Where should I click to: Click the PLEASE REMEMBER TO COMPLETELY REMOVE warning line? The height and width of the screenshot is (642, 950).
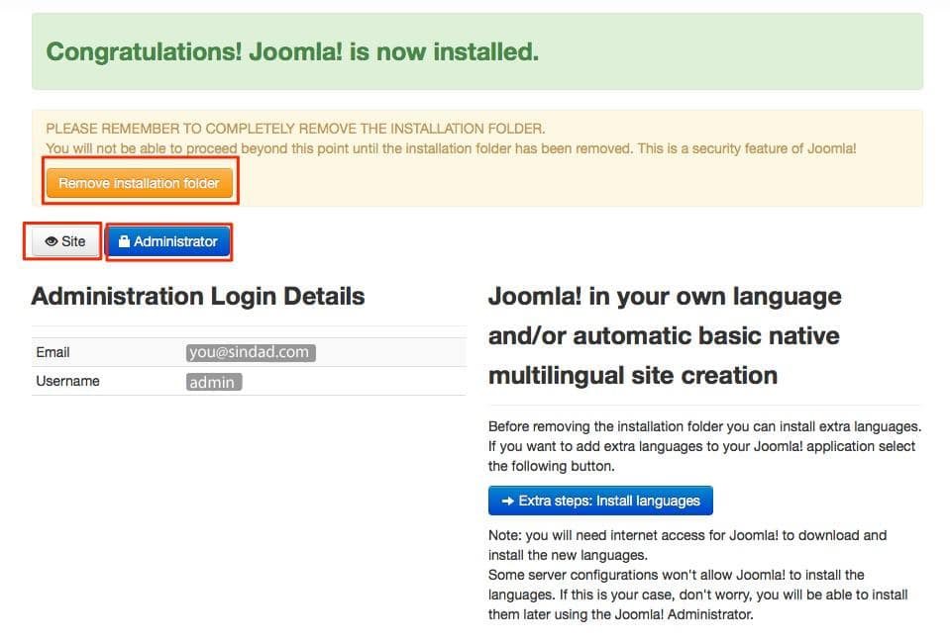click(295, 129)
